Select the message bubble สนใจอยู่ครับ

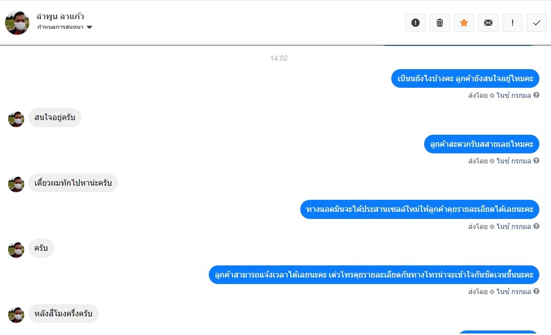click(55, 118)
